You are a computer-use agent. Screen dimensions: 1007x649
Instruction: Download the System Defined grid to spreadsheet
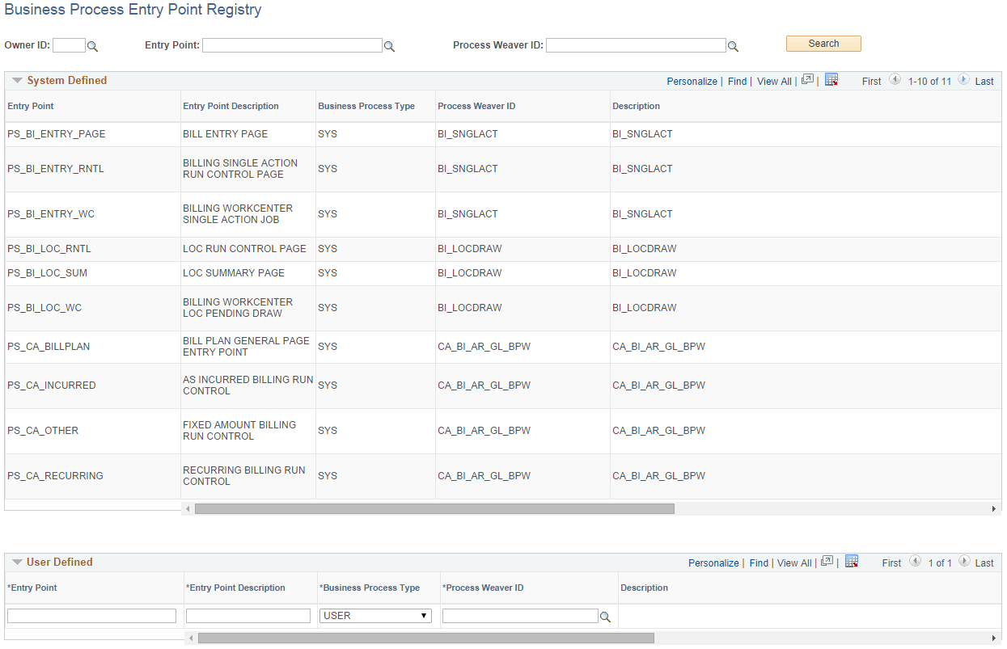831,78
